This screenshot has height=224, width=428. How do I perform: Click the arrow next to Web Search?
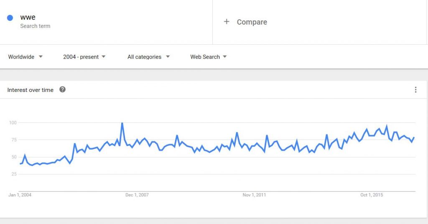[225, 57]
